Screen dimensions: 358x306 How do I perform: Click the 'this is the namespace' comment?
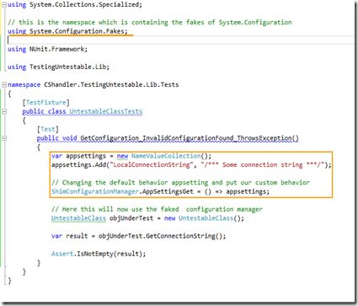click(x=150, y=22)
